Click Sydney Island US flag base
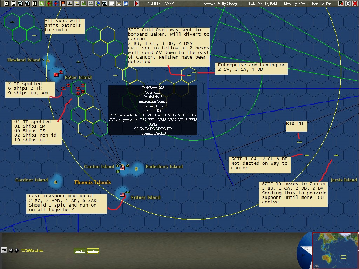The height and width of the screenshot is (269, 359). coord(122,195)
